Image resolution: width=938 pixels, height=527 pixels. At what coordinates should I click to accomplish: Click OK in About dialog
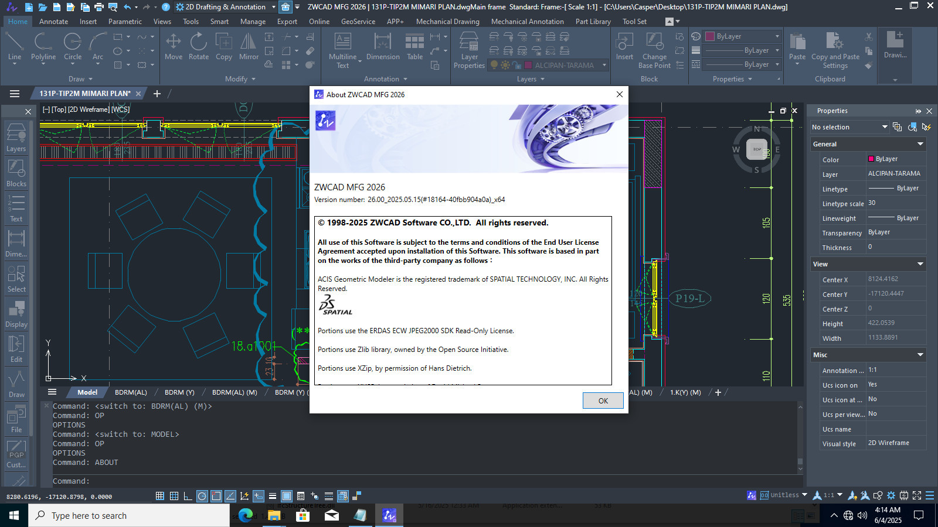pos(603,401)
